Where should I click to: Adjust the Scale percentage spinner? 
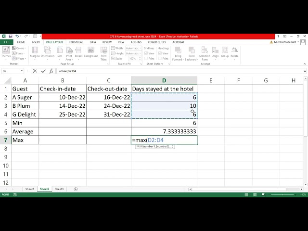[140, 59]
